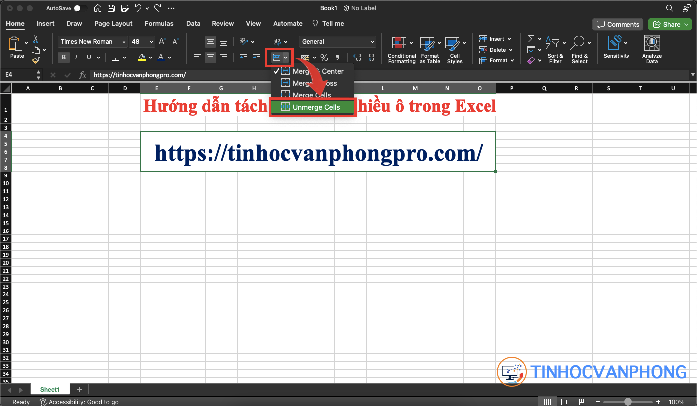697x406 pixels.
Task: Click Increase Font Size icon
Action: tap(162, 42)
